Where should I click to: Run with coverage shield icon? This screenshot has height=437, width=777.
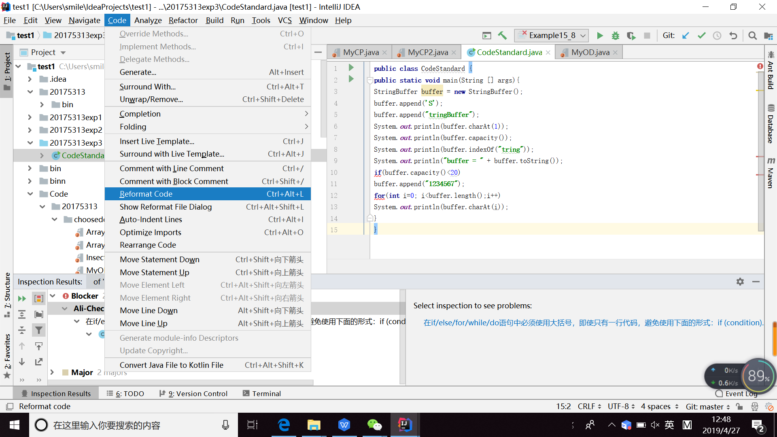pyautogui.click(x=631, y=36)
